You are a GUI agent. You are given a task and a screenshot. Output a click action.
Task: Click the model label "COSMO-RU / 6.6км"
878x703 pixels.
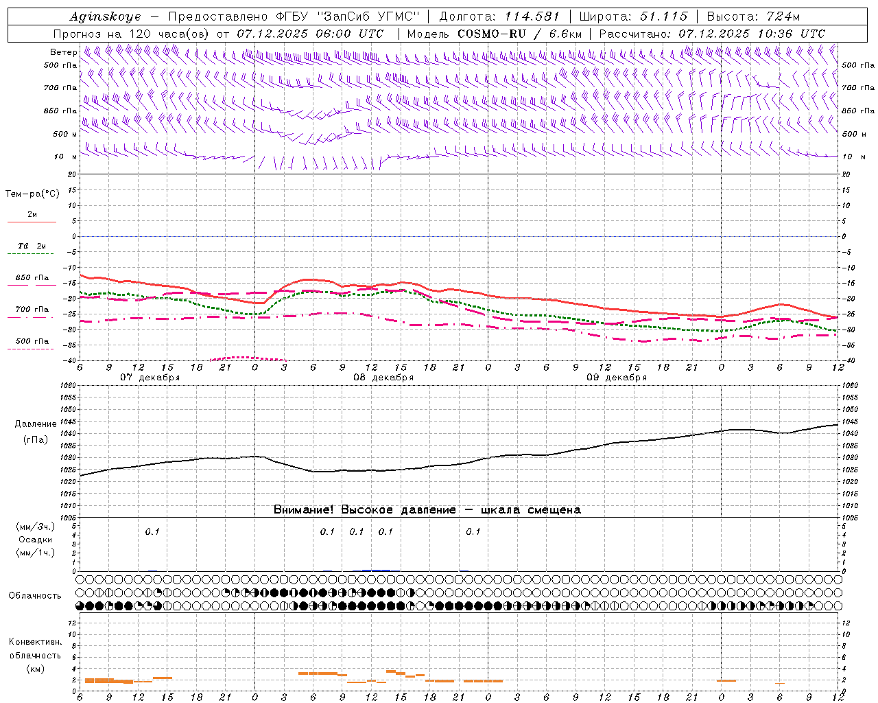tap(519, 34)
